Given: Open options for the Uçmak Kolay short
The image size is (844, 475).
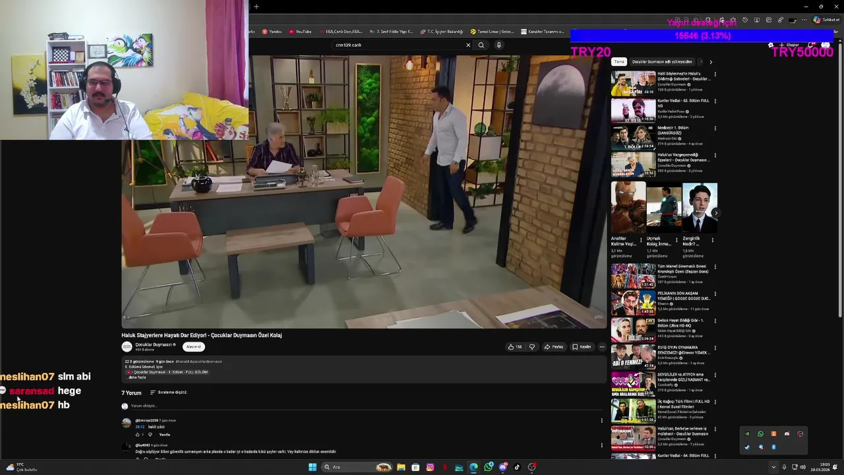Looking at the screenshot, I should 677,240.
